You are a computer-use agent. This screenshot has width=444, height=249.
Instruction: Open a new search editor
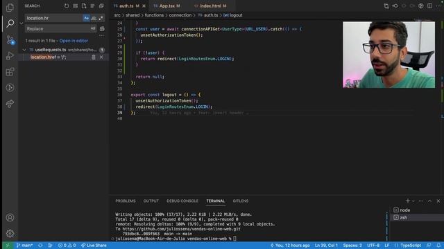click(x=84, y=6)
